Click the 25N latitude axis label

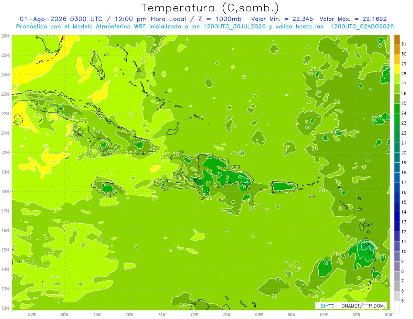click(x=5, y=55)
